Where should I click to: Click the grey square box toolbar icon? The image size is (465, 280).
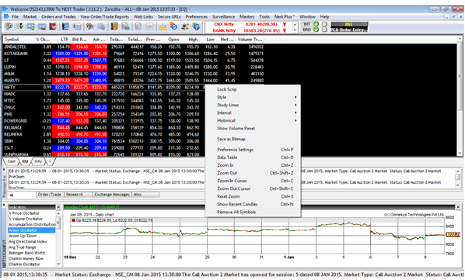tap(149, 26)
